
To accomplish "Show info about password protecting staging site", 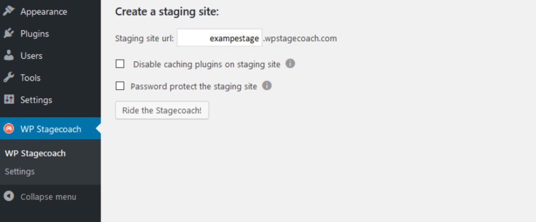I will coord(267,86).
